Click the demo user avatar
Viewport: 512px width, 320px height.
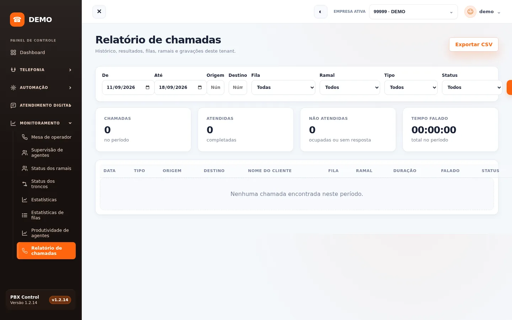(470, 12)
